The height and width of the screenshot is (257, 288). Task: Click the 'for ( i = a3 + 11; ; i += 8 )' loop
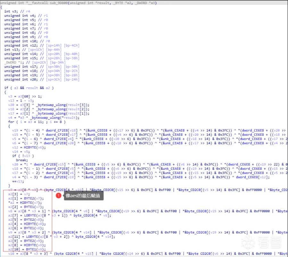pos(37,122)
